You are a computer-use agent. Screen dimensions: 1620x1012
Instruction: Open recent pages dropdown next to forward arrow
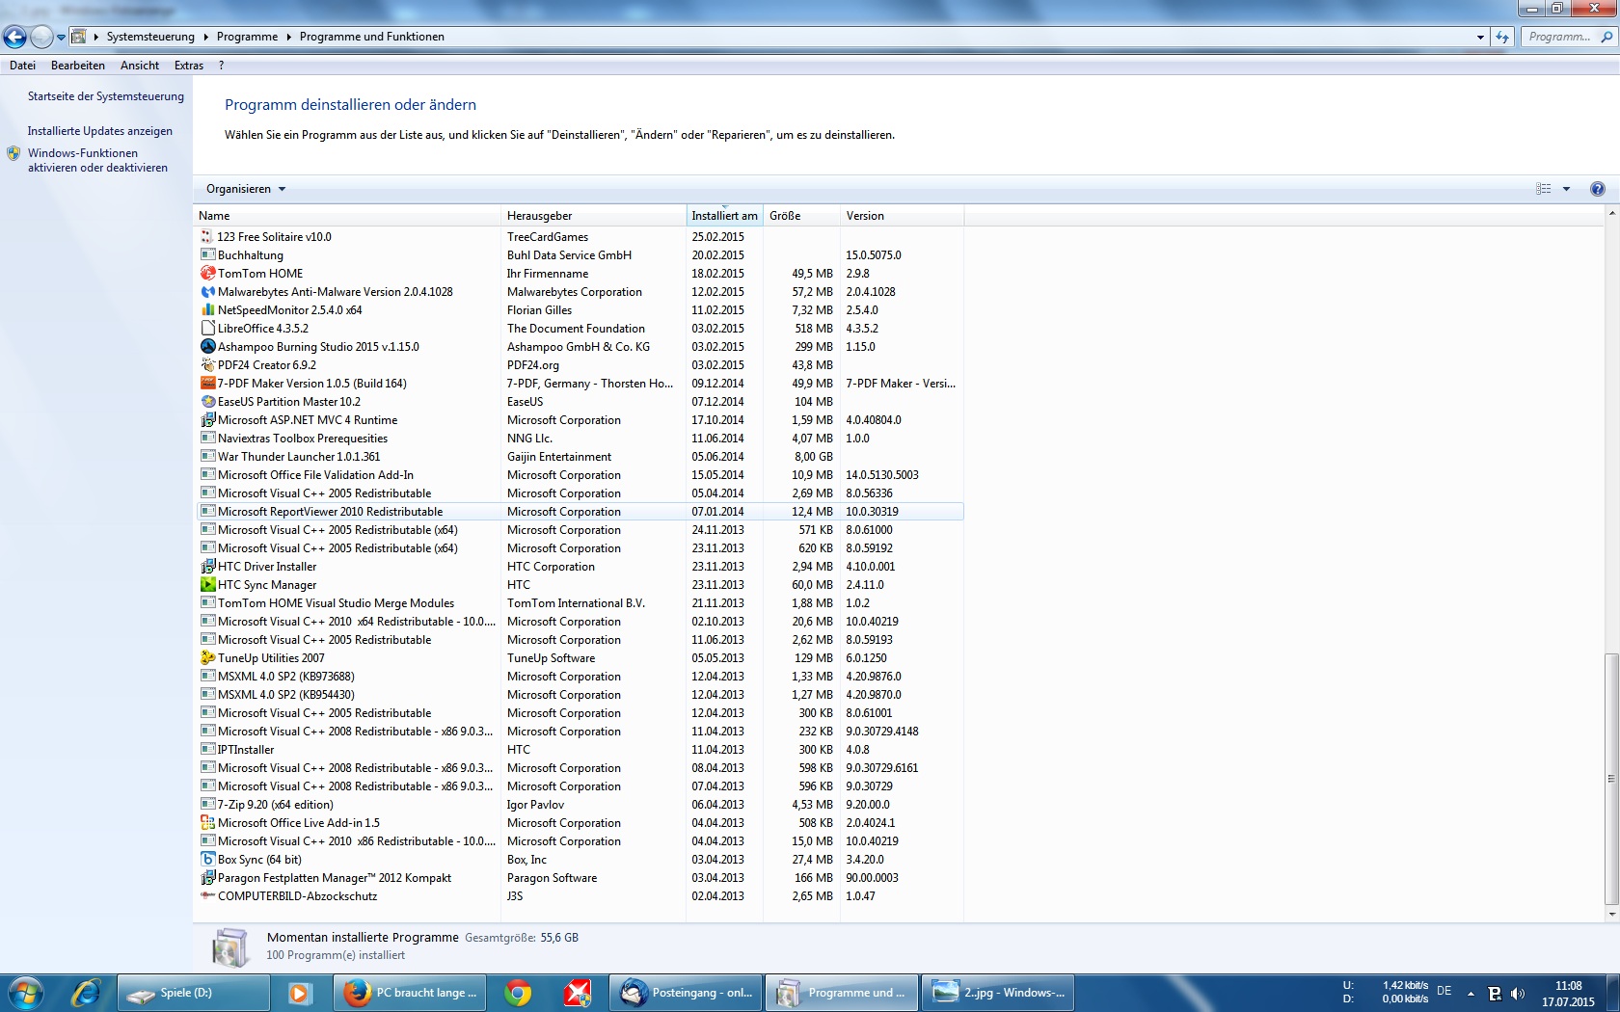coord(61,38)
